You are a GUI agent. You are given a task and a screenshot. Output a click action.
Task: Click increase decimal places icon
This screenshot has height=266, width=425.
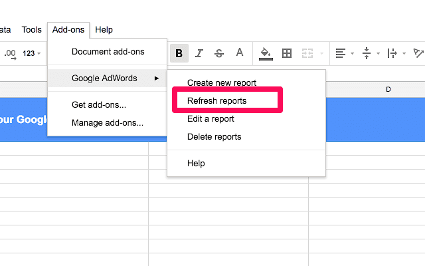[11, 54]
